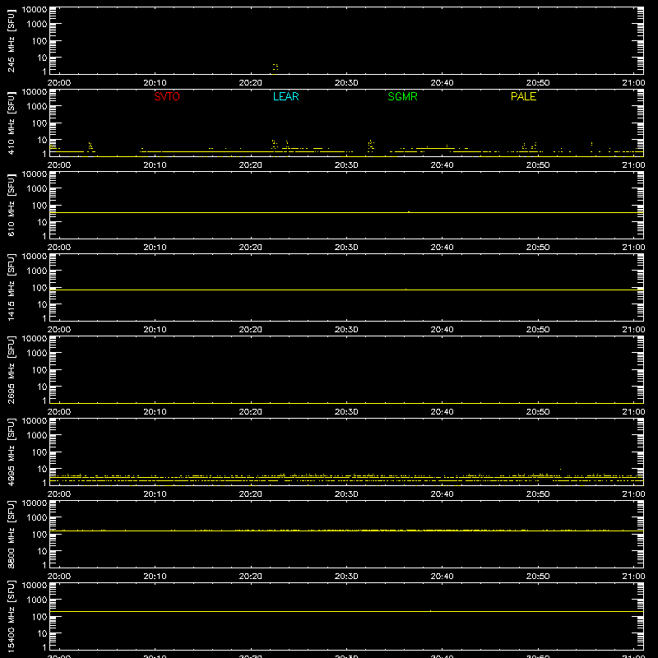This screenshot has height=658, width=658.
Task: Click the flat flux trace in 1415 MHz panel
Action: pyautogui.click(x=346, y=290)
